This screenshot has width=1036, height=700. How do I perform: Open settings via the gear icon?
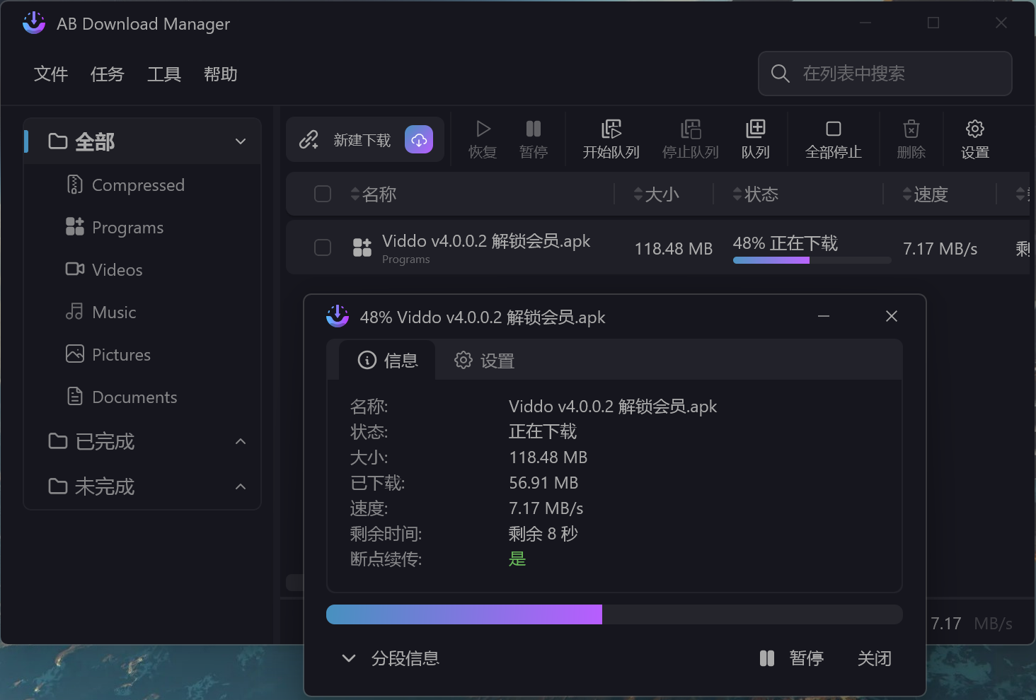tap(975, 139)
